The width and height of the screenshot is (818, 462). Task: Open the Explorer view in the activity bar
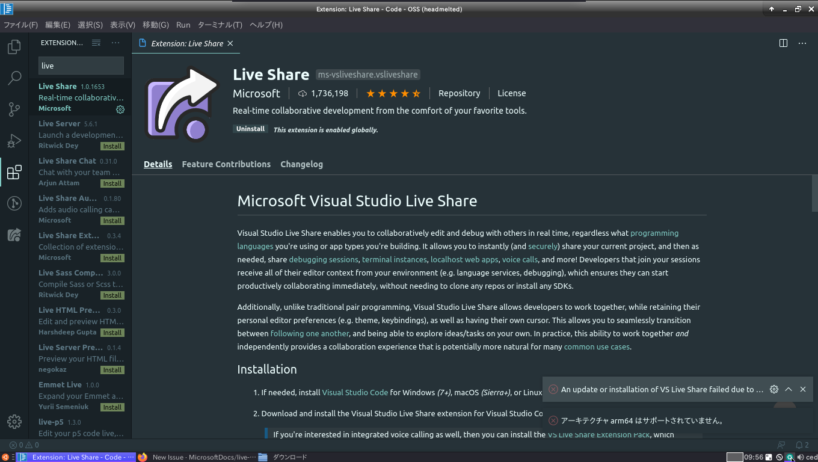pyautogui.click(x=14, y=46)
